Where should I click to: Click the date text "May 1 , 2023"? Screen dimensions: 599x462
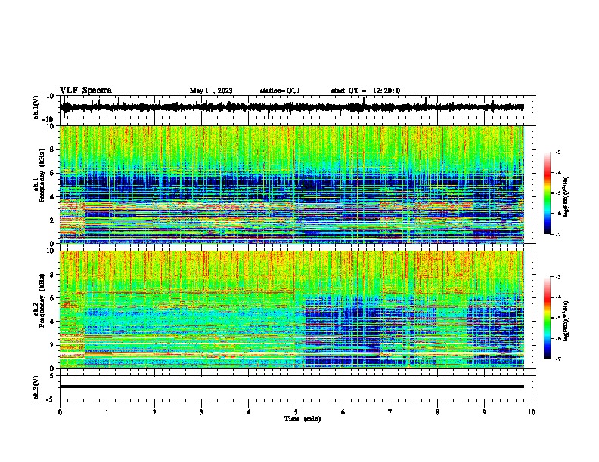[211, 91]
